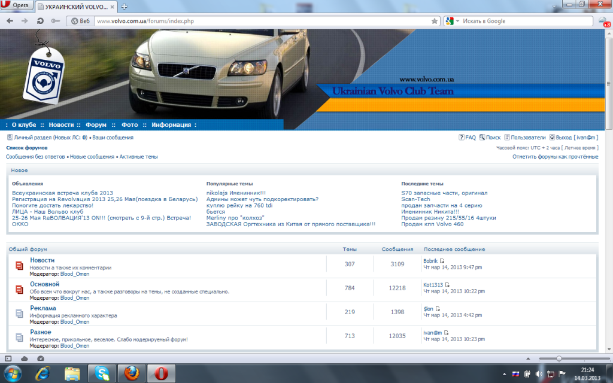Click the Google search input field
This screenshot has height=383, width=613.
(527, 21)
